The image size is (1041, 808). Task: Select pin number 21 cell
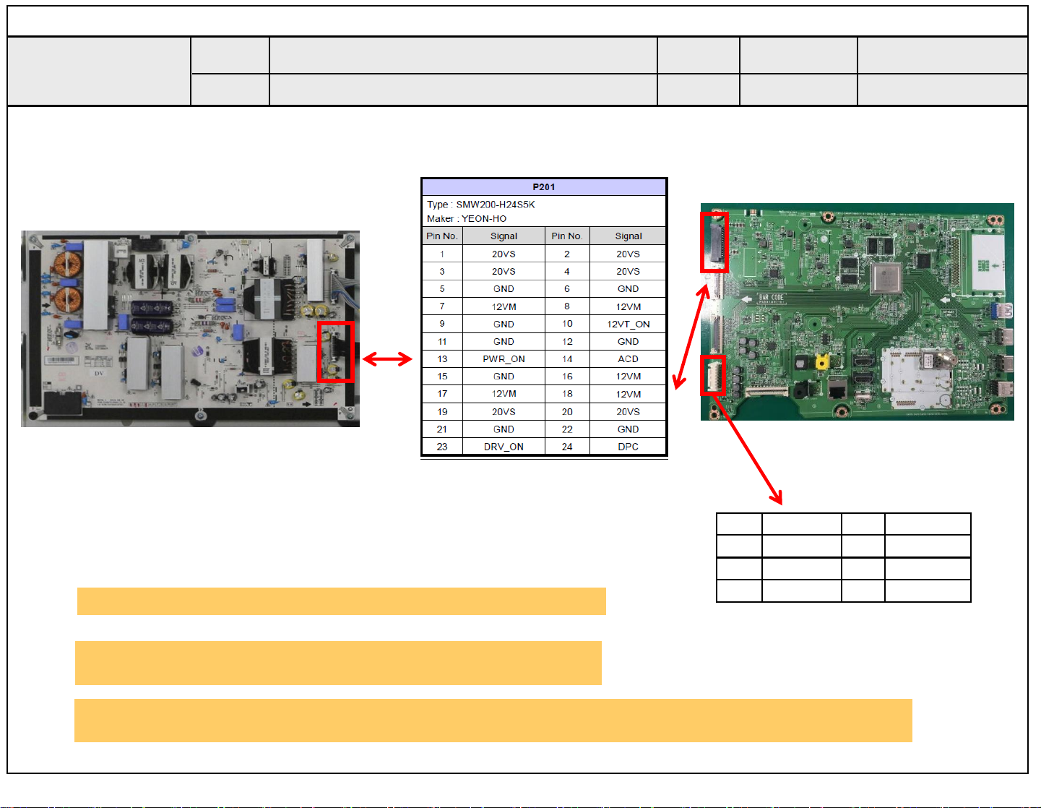[x=442, y=429]
